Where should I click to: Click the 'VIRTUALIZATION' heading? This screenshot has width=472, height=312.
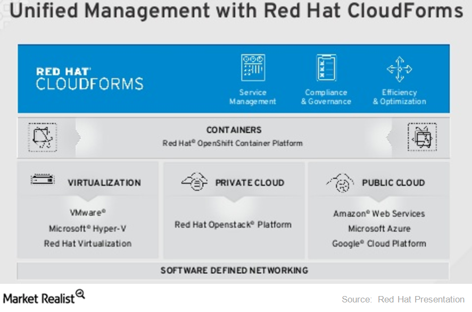click(104, 183)
